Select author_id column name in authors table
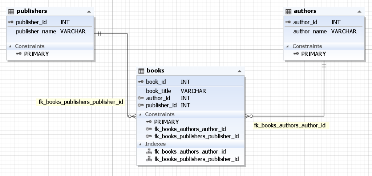372x176 pixels. (305, 22)
